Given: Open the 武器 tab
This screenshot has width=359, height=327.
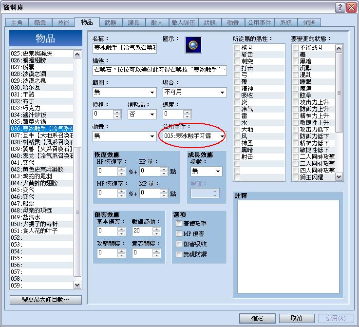Looking at the screenshot, I should (x=111, y=23).
